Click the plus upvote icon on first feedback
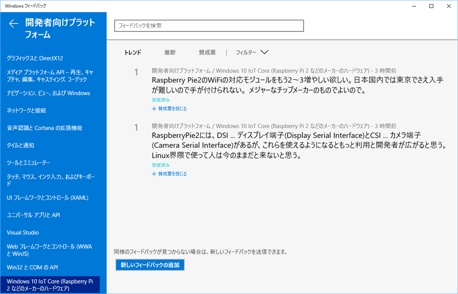 coord(154,109)
